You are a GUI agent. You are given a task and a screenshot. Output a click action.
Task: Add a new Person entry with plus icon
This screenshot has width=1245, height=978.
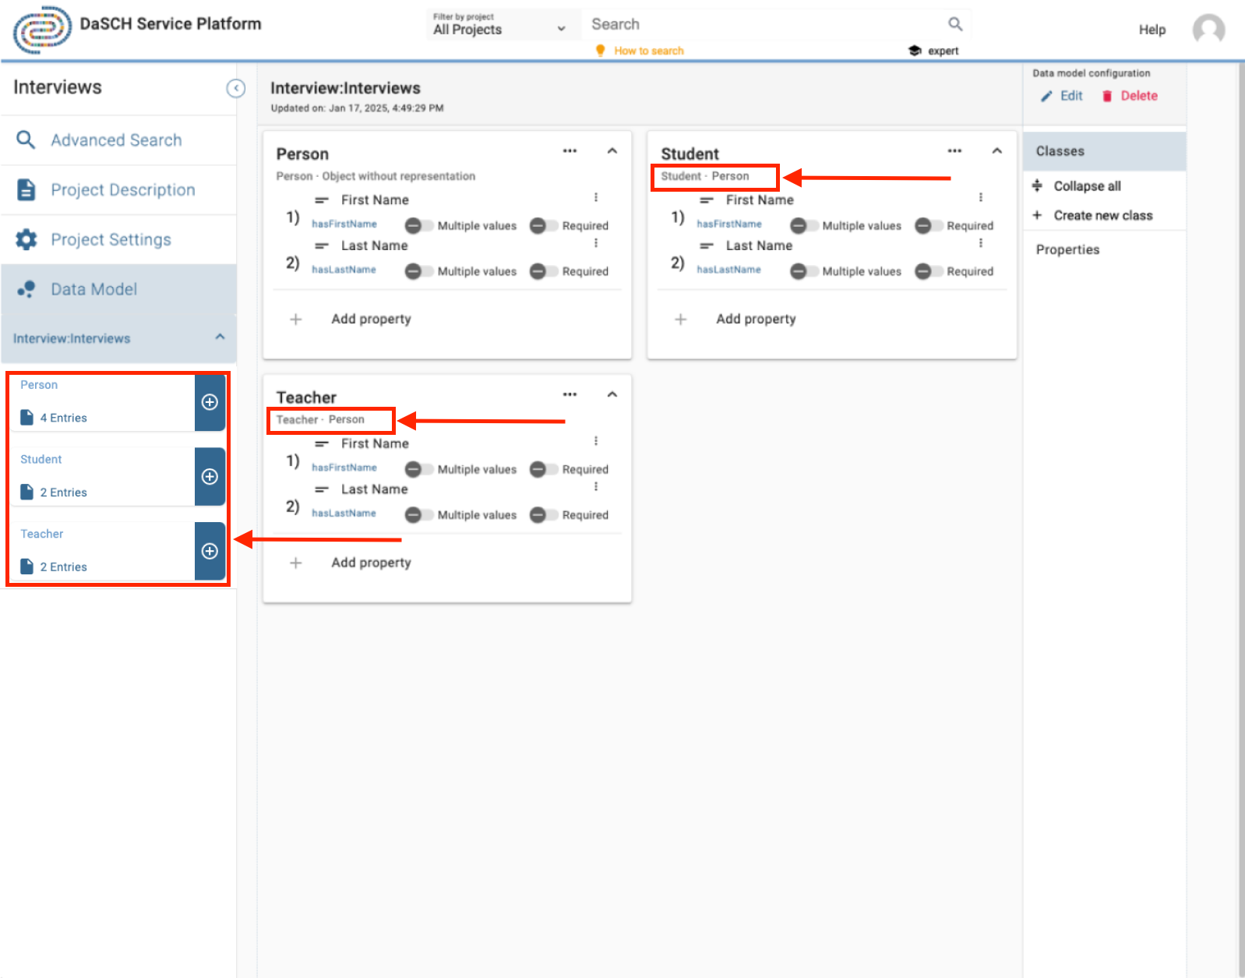point(210,402)
